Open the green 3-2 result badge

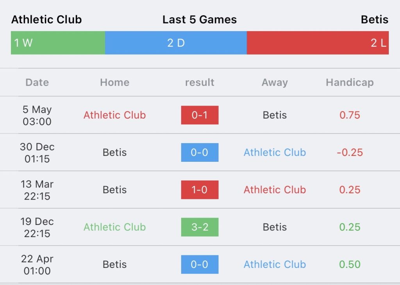point(200,227)
